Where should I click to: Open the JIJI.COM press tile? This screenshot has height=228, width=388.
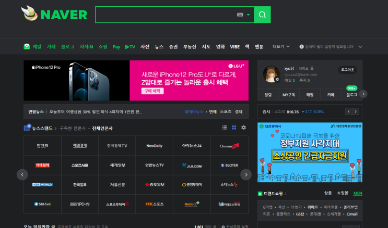(192, 166)
